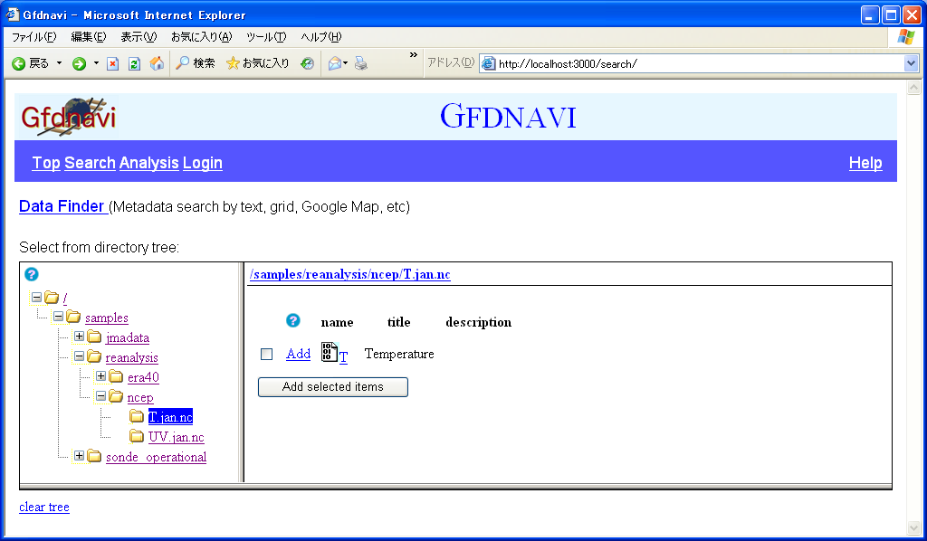Select UV.jan.nc in the directory tree
927x541 pixels.
[177, 437]
